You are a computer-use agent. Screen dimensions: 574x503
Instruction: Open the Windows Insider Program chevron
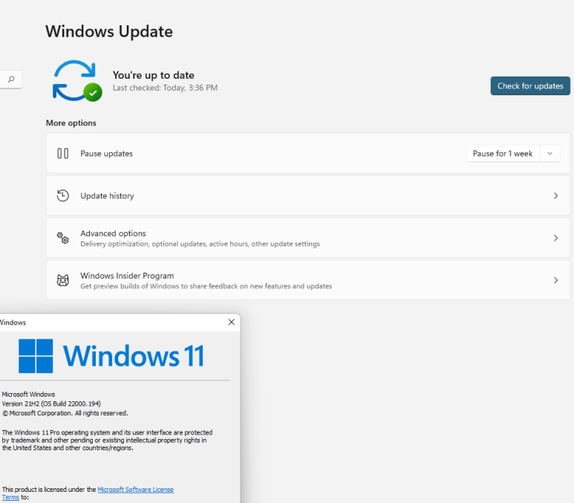point(555,280)
